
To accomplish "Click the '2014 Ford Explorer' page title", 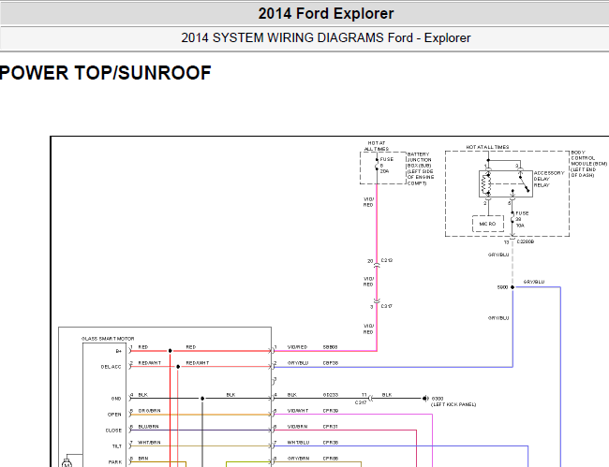I will coord(326,14).
